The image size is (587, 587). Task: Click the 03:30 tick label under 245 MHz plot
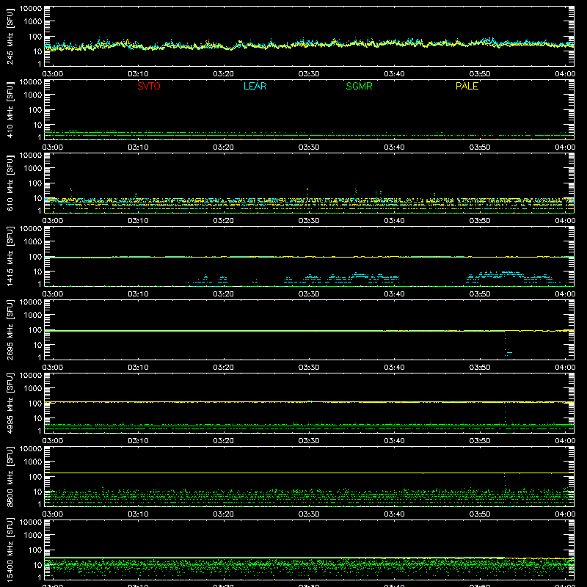point(309,74)
